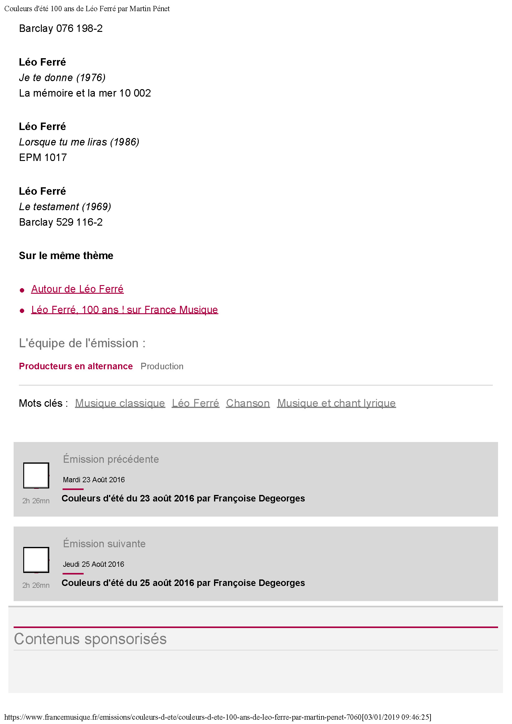Click the thumbnail box of the next emission
Screen dimensions: 512x724
point(36,560)
